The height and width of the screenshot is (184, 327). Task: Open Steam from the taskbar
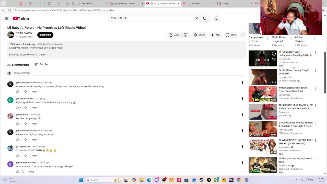(201, 180)
